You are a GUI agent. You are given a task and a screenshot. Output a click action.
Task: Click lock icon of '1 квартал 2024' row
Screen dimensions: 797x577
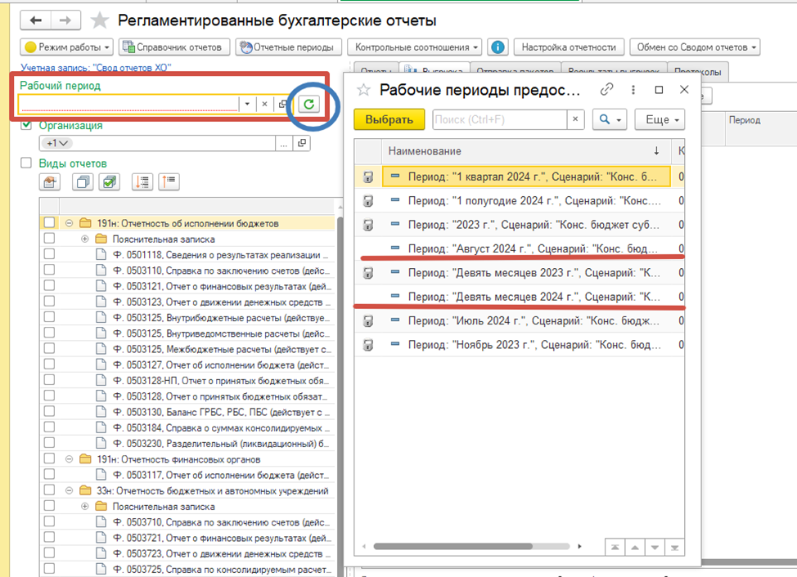[x=368, y=177]
